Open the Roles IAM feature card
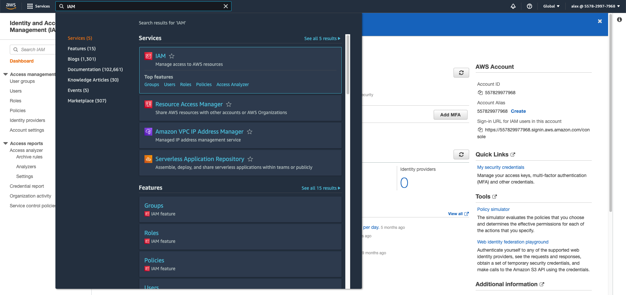 tap(240, 237)
